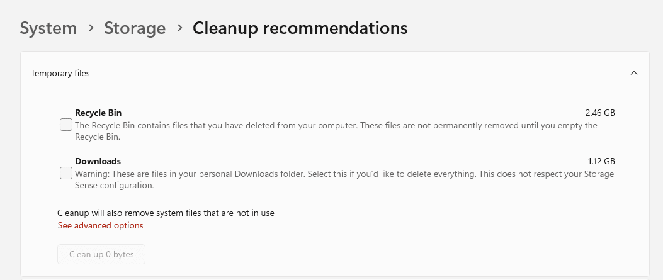Click the chevron between System and Storage
Viewport: 663px width, 280px height.
tap(91, 28)
